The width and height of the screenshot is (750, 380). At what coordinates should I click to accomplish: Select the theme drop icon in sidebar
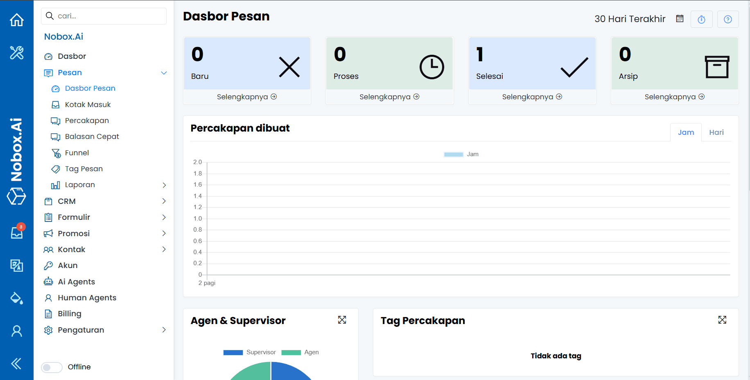pyautogui.click(x=16, y=298)
